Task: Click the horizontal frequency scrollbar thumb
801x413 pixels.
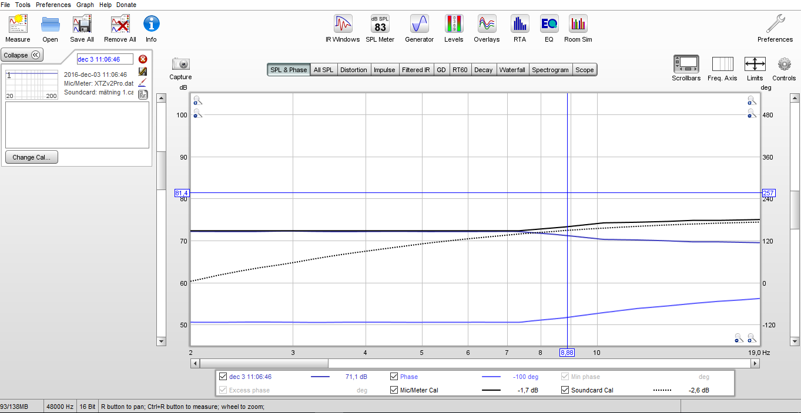Action: pyautogui.click(x=264, y=364)
